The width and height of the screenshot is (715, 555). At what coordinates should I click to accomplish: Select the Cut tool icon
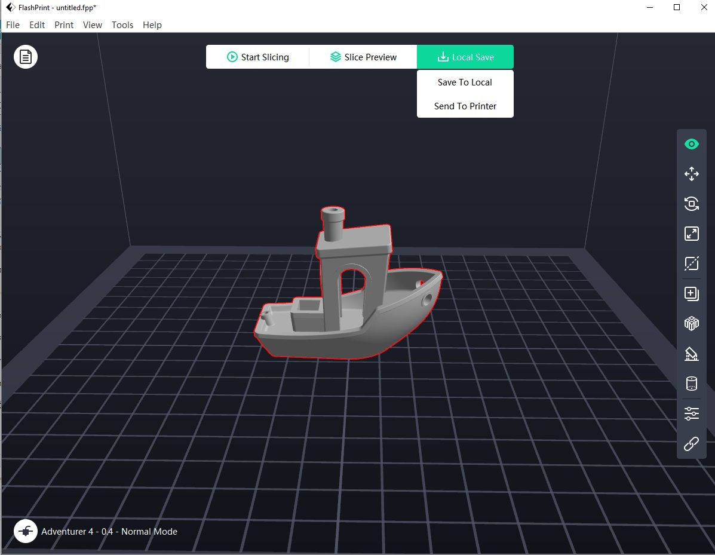pyautogui.click(x=691, y=263)
